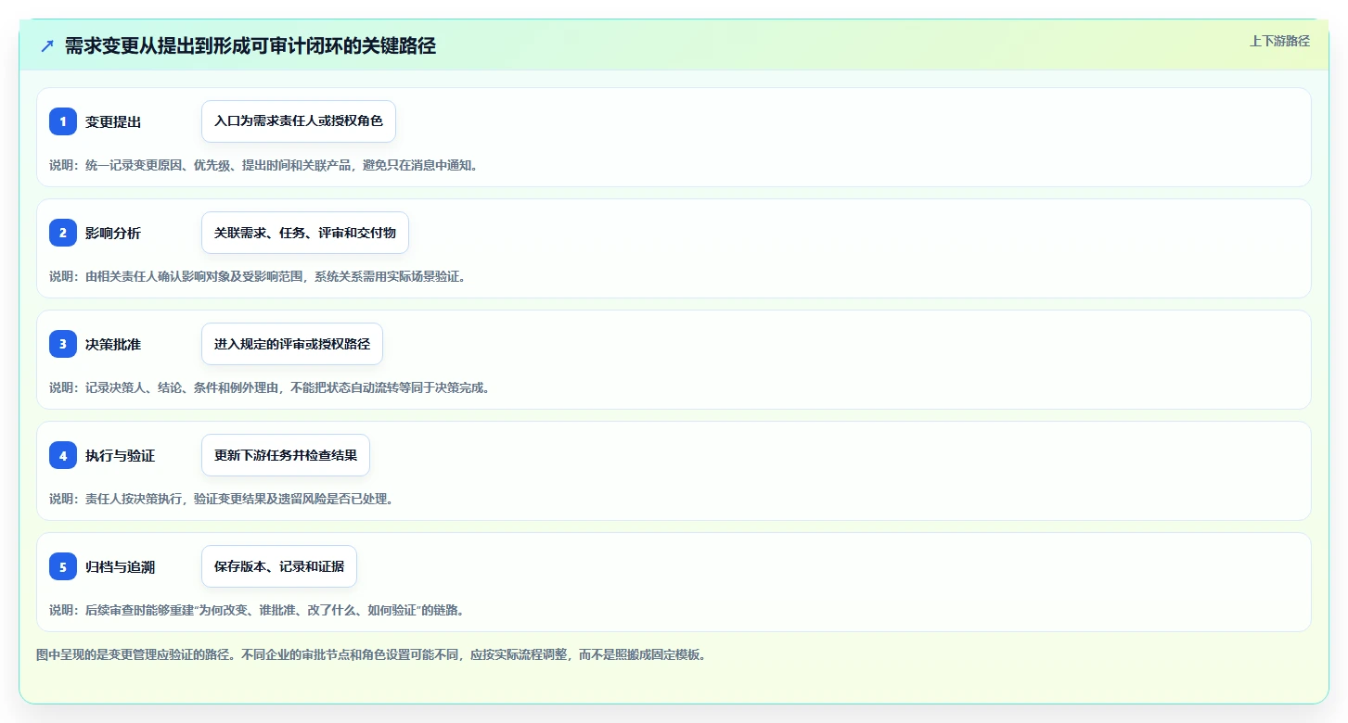Click the description starting 说明：责任人按决策执行
This screenshot has height=723, width=1348.
pyautogui.click(x=222, y=499)
